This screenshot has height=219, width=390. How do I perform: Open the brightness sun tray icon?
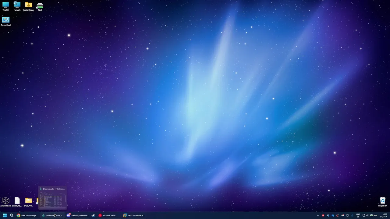[347, 215]
